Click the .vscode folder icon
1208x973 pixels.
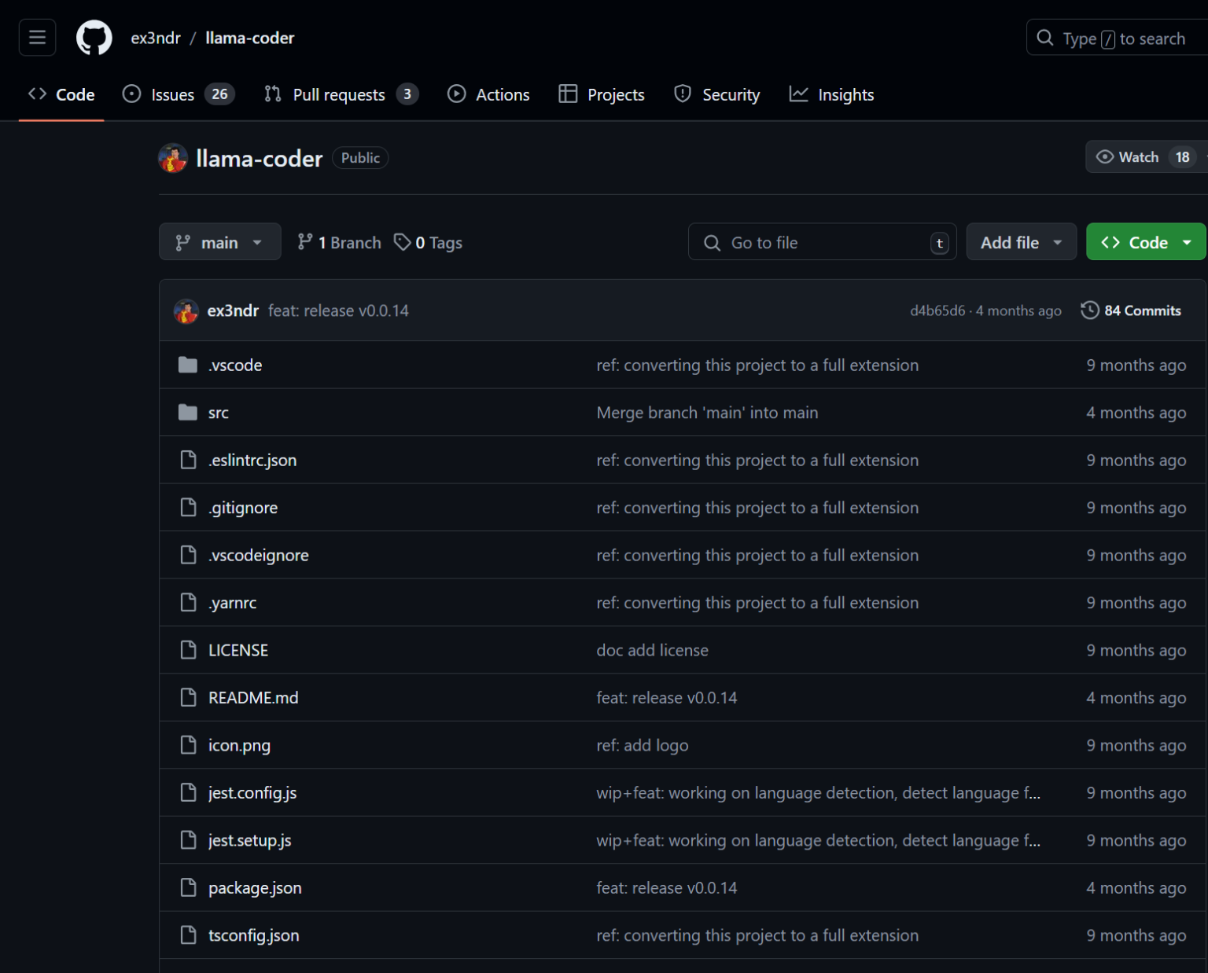click(x=188, y=365)
